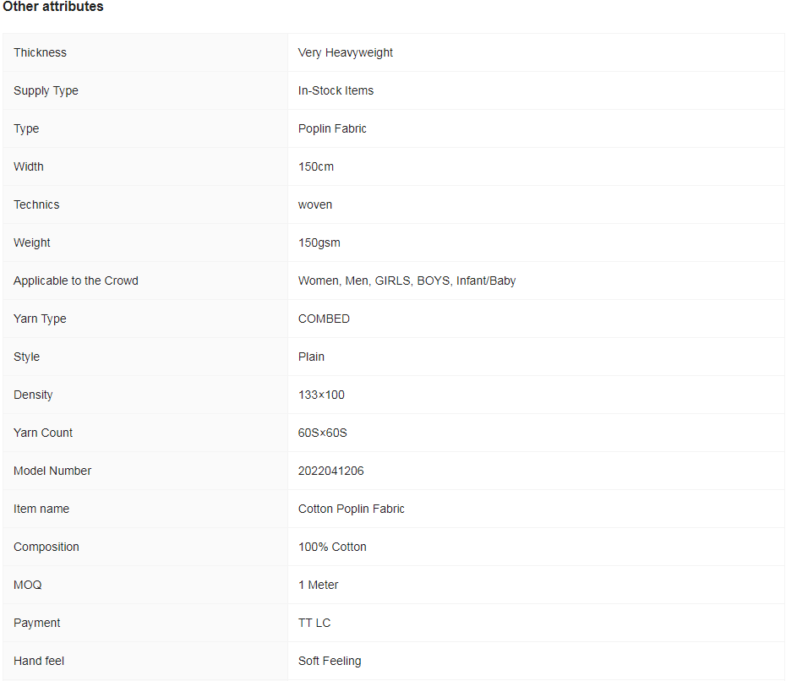Click the TT LC payment value

tap(314, 623)
